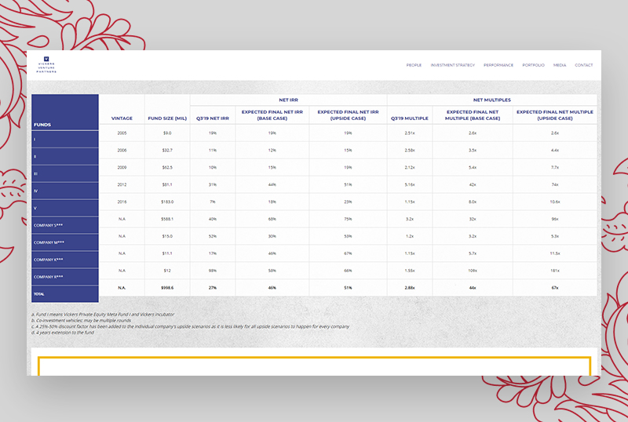Click the Net Multiples group header
The image size is (628, 422).
coord(492,100)
